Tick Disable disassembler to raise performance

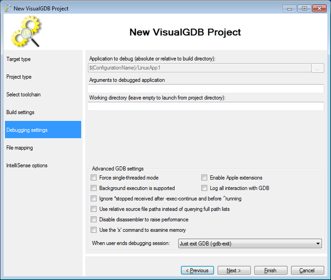point(94,219)
